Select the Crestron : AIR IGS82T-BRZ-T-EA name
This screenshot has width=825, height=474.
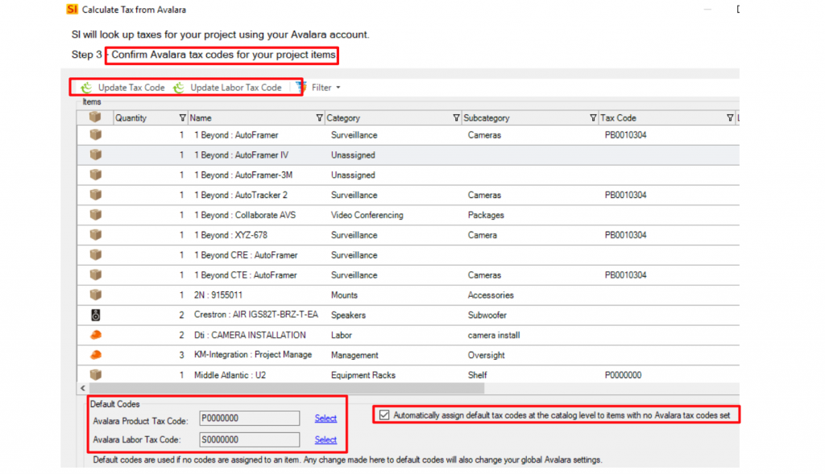[255, 315]
